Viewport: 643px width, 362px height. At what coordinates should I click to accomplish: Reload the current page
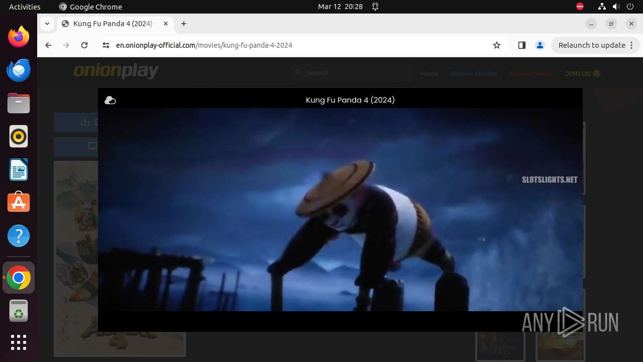84,45
